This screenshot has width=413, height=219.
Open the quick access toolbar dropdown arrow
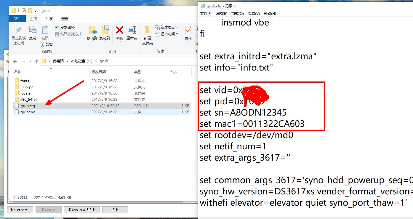36,11
